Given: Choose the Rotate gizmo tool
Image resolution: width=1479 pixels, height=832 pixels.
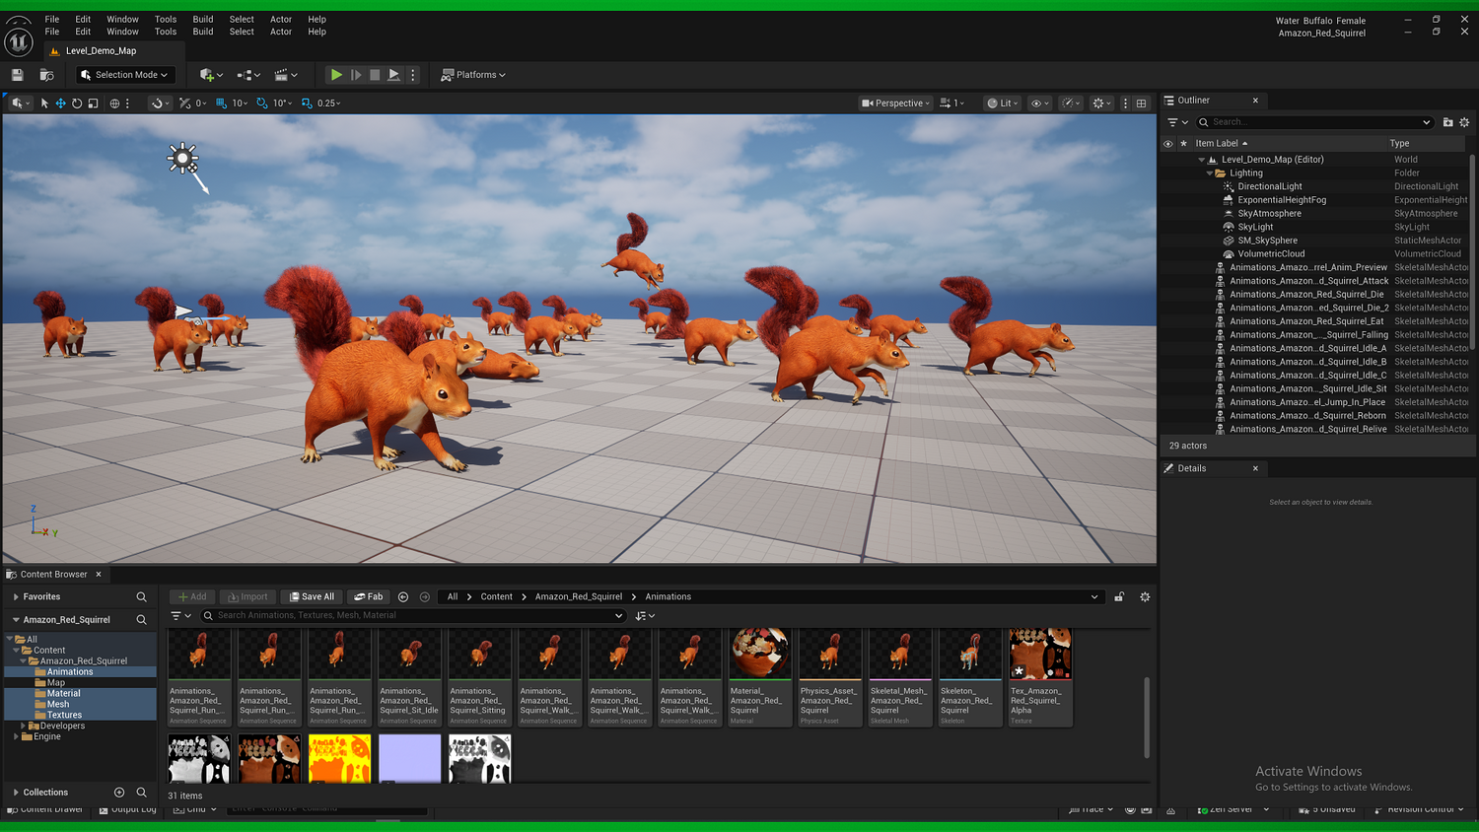Looking at the screenshot, I should (x=77, y=104).
